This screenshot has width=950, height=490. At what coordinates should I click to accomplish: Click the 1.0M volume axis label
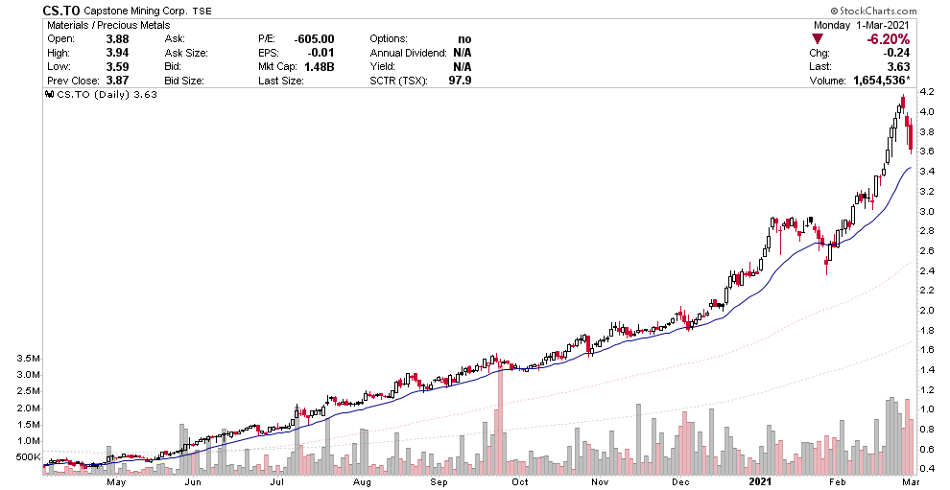pyautogui.click(x=29, y=441)
